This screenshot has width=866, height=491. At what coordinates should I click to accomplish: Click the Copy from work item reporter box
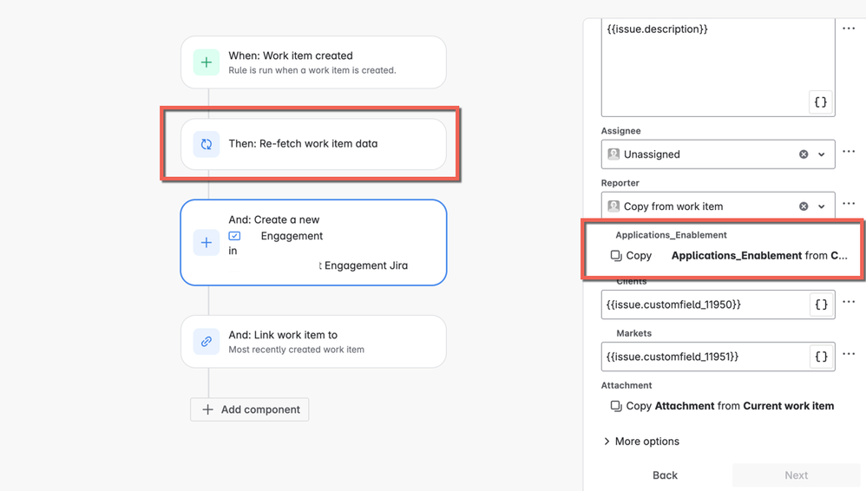pyautogui.click(x=718, y=206)
